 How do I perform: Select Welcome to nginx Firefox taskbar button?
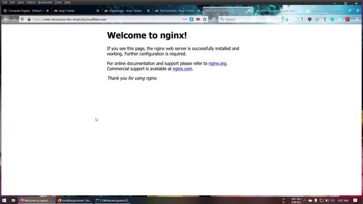(x=37, y=200)
